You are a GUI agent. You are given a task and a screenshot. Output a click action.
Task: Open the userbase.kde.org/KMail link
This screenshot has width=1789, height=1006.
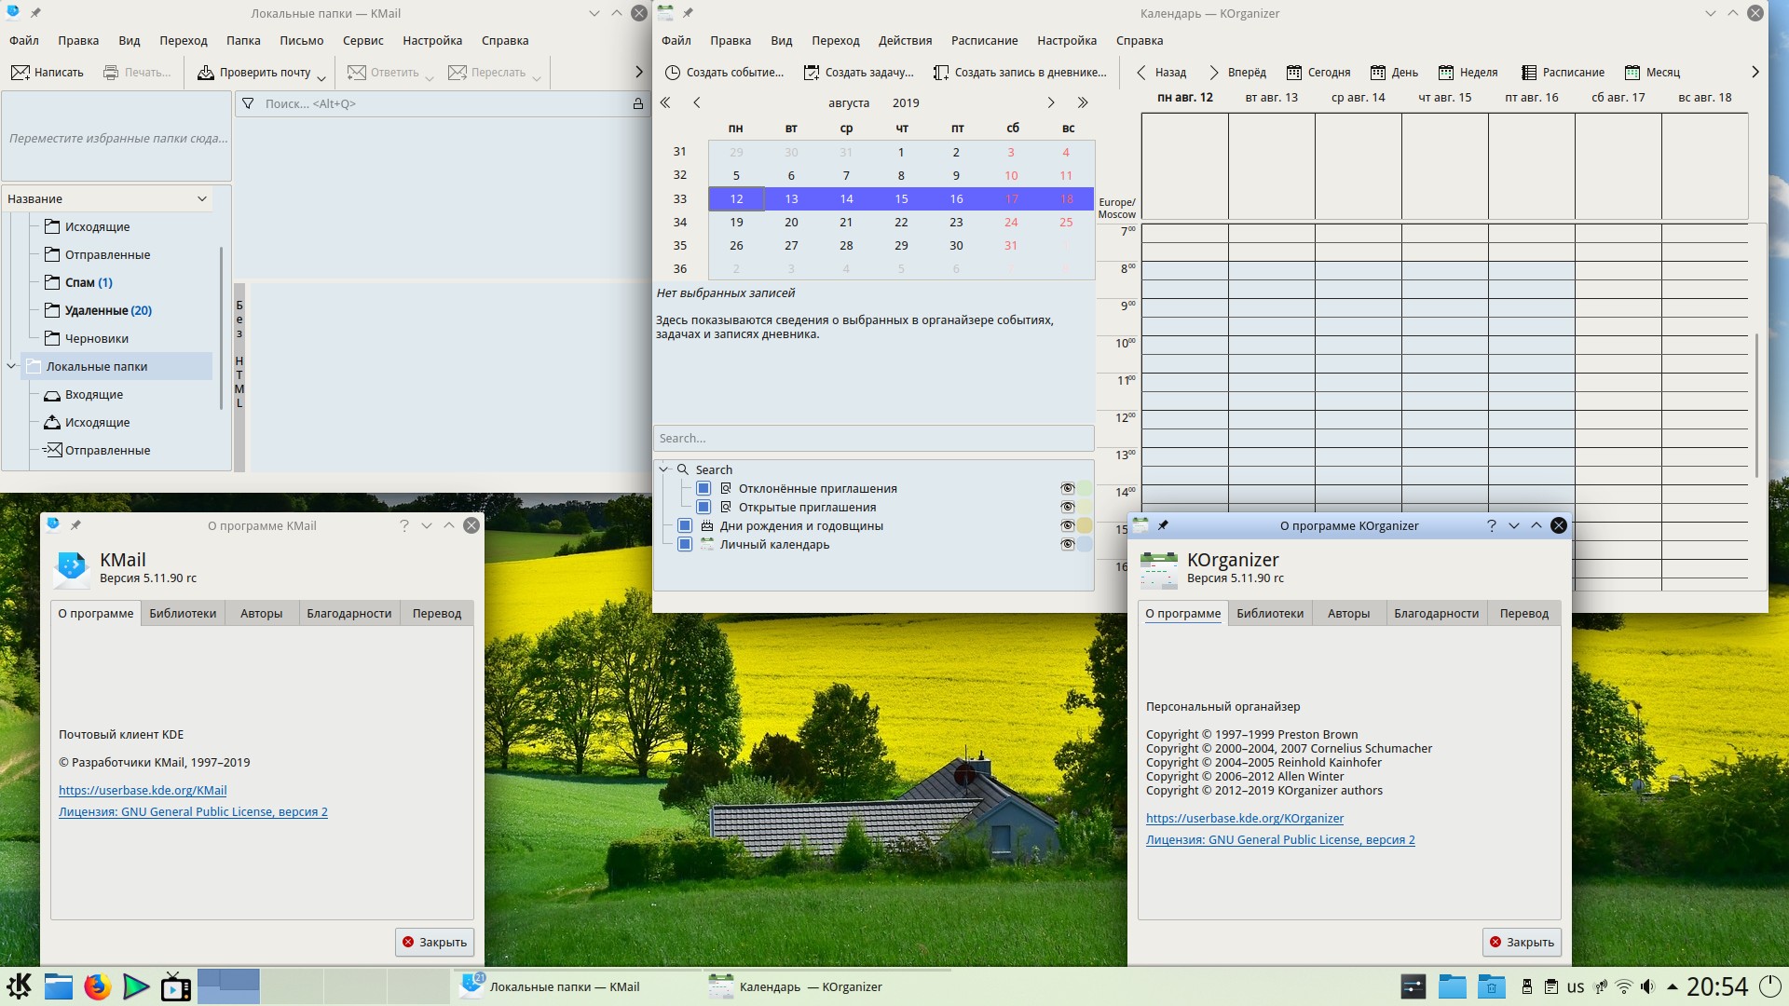coord(143,791)
